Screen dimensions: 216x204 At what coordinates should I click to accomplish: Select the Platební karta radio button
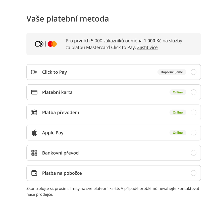pyautogui.click(x=194, y=92)
